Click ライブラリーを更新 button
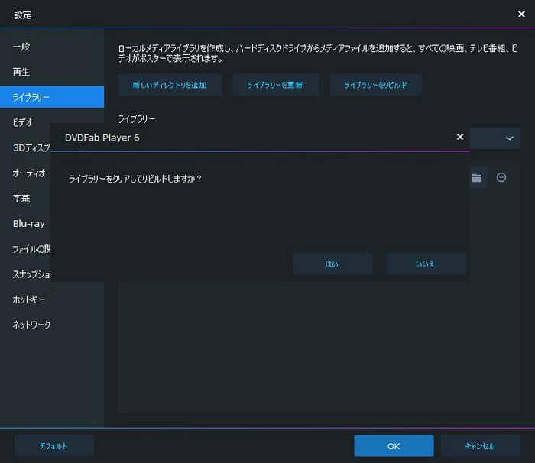Viewport: 535px width, 463px height. 275,85
